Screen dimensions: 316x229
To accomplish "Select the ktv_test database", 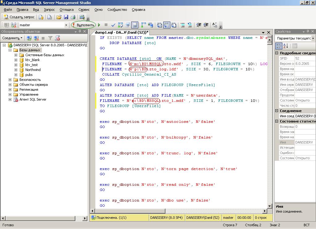I will point(31,65).
